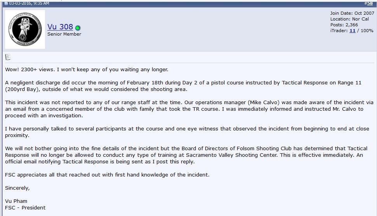Click the post status icon beside the date
This screenshot has width=377, height=216.
pyautogui.click(x=6, y=3)
